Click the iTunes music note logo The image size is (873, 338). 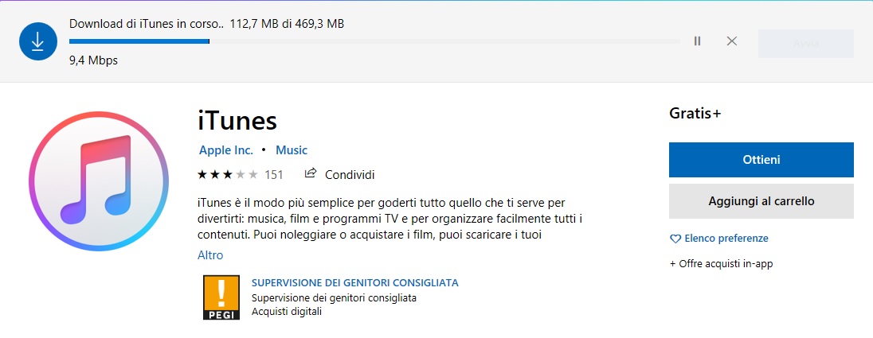coord(99,181)
